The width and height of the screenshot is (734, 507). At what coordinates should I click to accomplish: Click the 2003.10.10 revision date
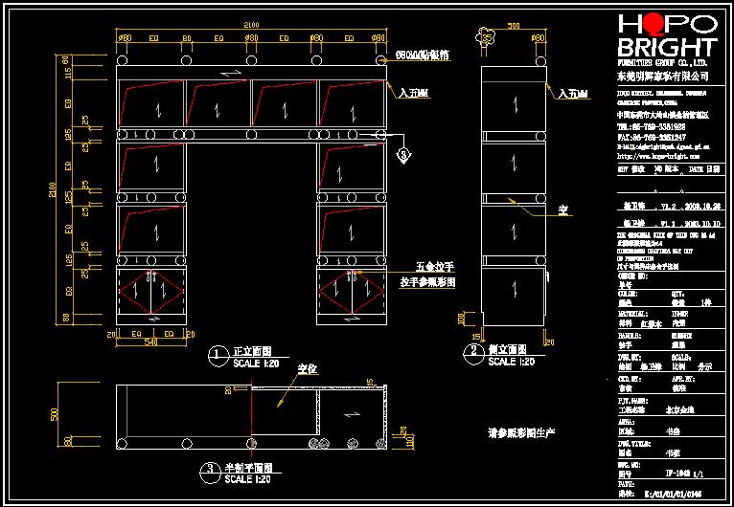coord(702,223)
